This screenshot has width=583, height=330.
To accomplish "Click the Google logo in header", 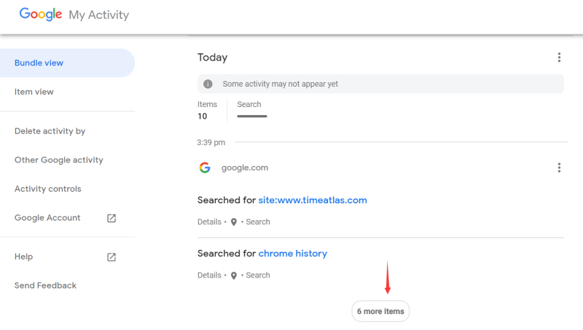I will pos(41,14).
